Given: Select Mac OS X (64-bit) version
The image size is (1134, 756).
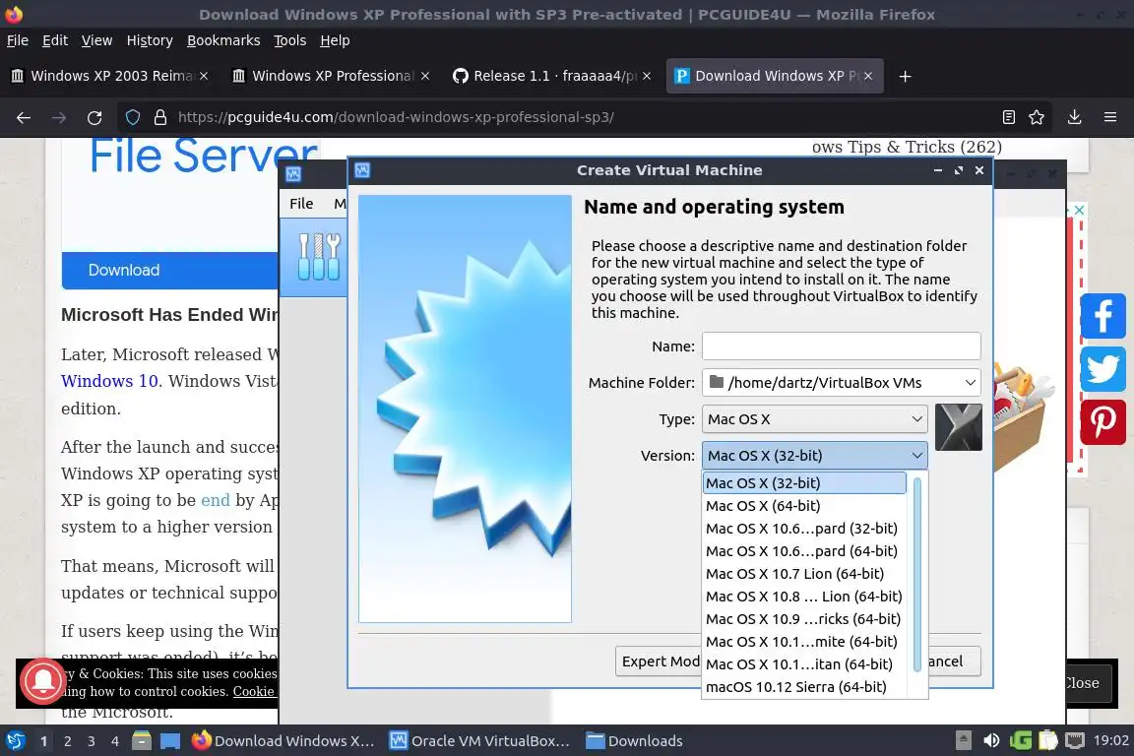Looking at the screenshot, I should pos(804,506).
